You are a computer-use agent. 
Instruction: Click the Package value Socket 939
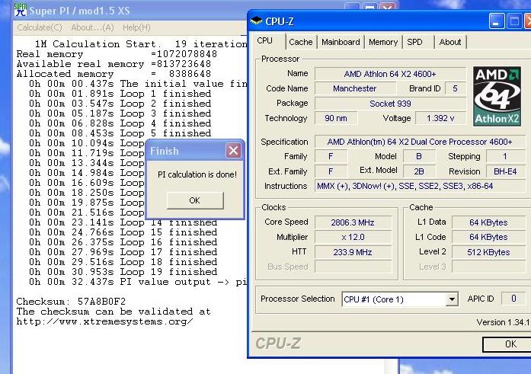pyautogui.click(x=390, y=104)
